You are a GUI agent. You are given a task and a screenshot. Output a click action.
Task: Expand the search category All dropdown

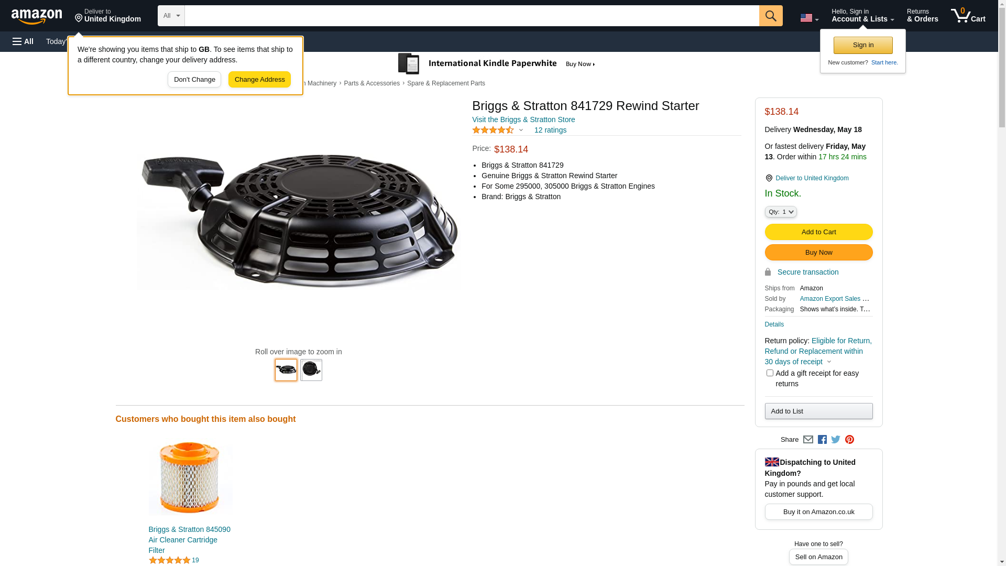point(171,16)
